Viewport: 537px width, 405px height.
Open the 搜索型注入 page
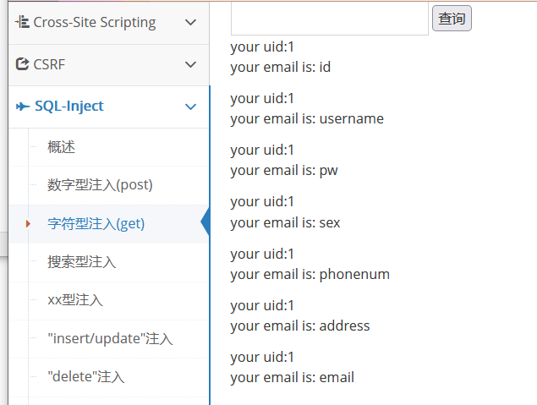coord(82,262)
